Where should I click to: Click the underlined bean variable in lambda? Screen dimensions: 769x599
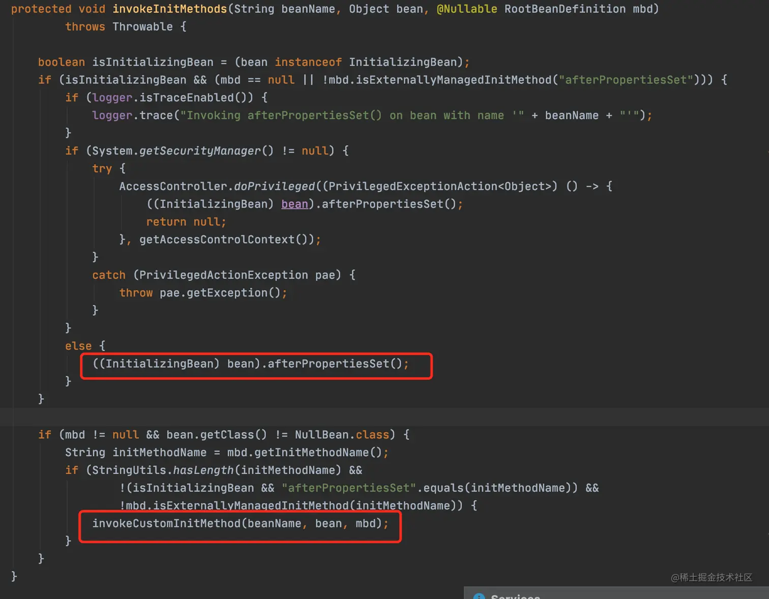[x=295, y=204]
